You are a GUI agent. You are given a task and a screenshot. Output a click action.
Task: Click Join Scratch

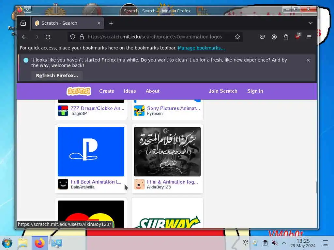coord(223,91)
